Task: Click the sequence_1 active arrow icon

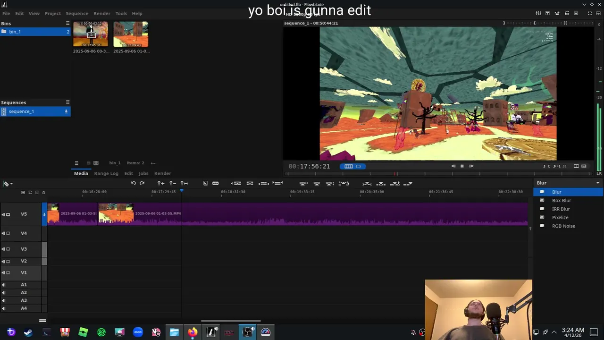Action: tap(66, 111)
